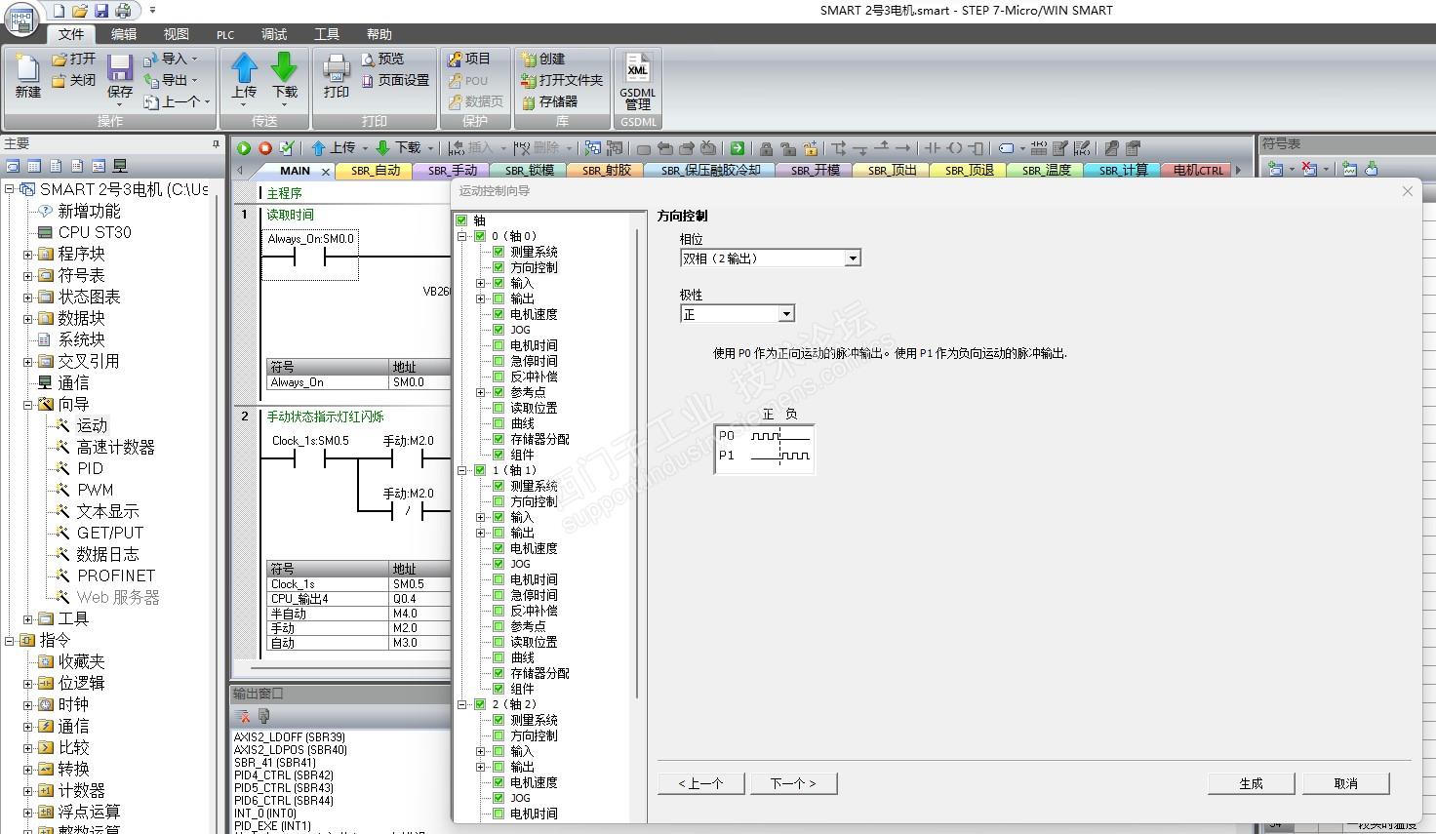Toggle 读取位置 checkbox under 轴 1
The width and height of the screenshot is (1436, 834).
click(x=499, y=642)
